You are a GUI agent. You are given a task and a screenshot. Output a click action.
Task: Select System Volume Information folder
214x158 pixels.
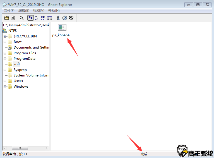32,75
